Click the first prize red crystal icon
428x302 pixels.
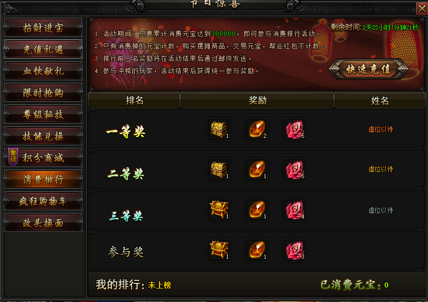(294, 130)
